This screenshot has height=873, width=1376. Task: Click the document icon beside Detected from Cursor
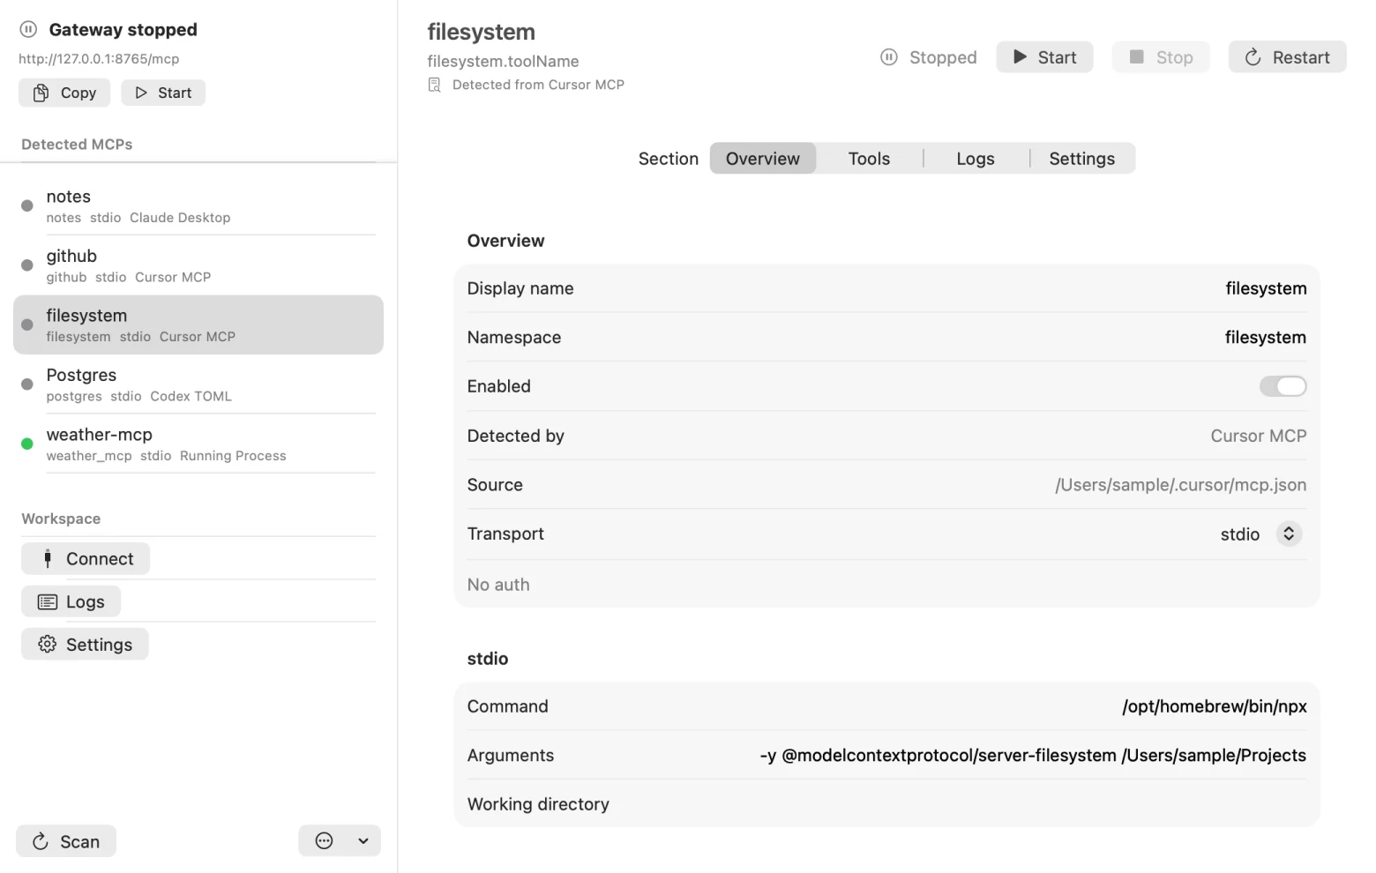pyautogui.click(x=434, y=85)
